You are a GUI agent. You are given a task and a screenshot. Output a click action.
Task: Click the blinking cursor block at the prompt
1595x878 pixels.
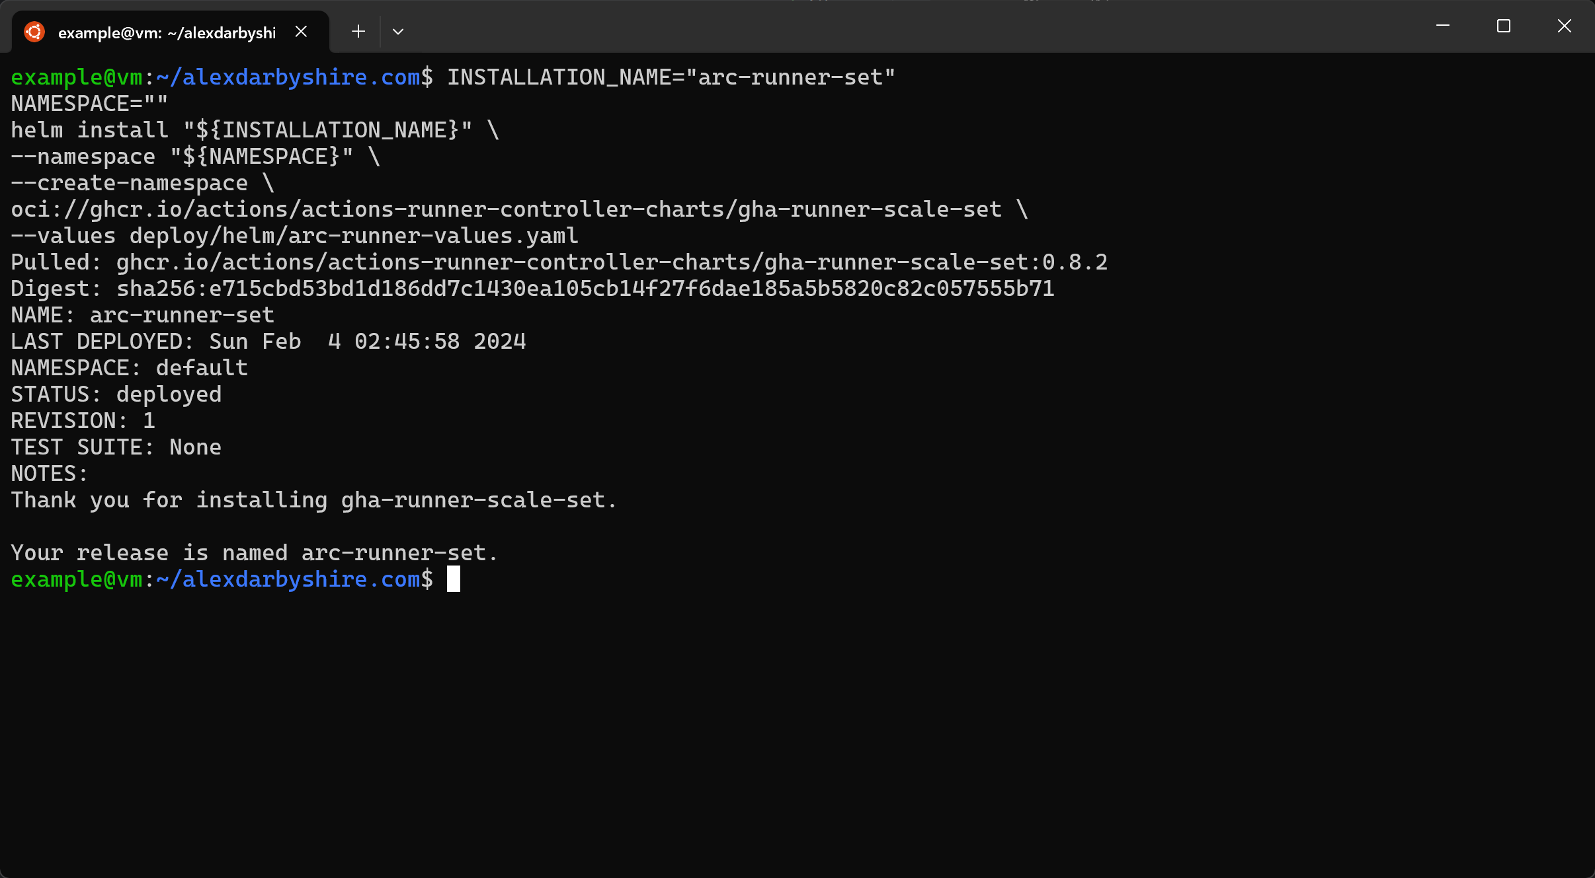click(x=454, y=579)
